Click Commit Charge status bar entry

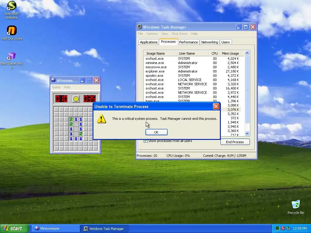point(227,156)
